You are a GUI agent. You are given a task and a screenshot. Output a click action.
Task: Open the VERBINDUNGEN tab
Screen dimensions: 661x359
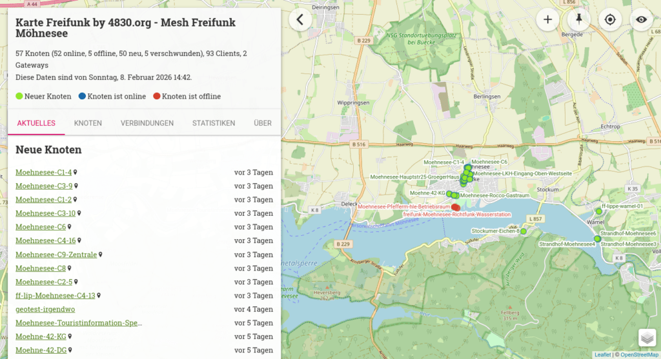(x=147, y=123)
